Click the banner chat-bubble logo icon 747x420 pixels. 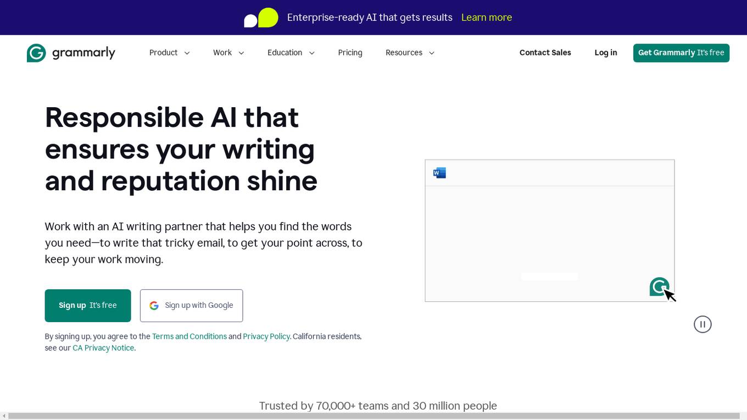(261, 18)
